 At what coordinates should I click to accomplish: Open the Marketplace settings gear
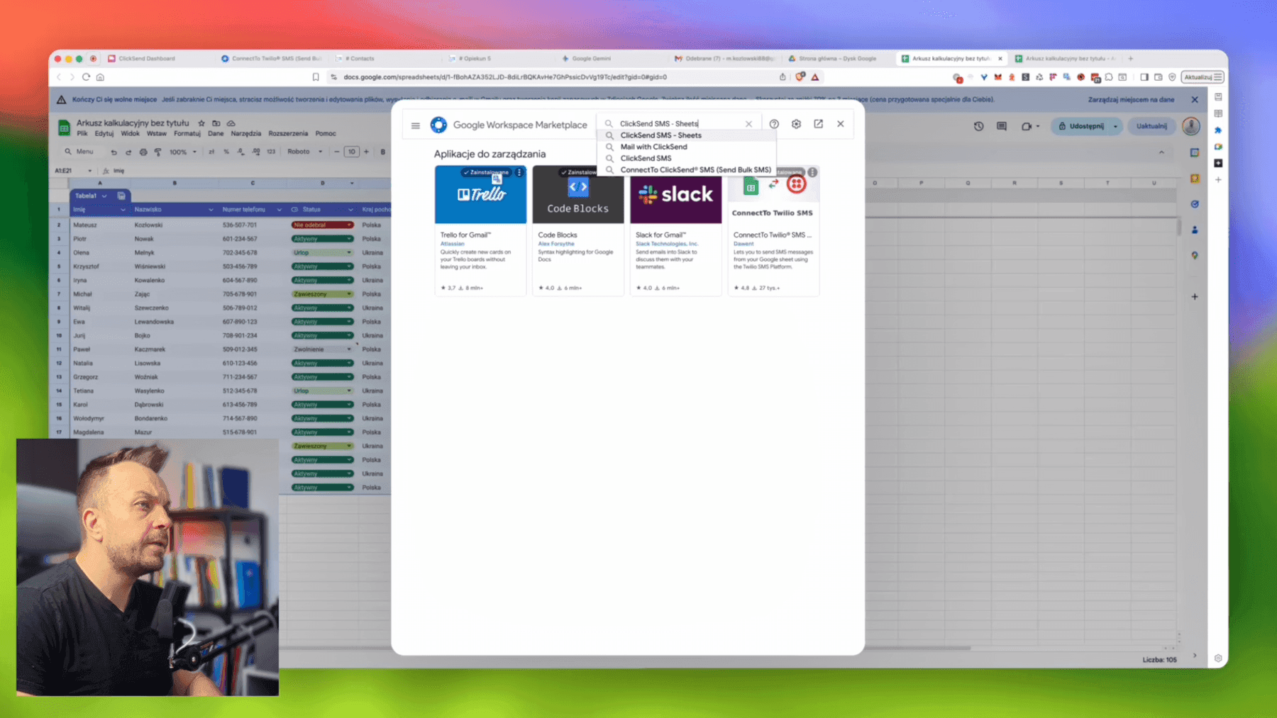pos(796,124)
